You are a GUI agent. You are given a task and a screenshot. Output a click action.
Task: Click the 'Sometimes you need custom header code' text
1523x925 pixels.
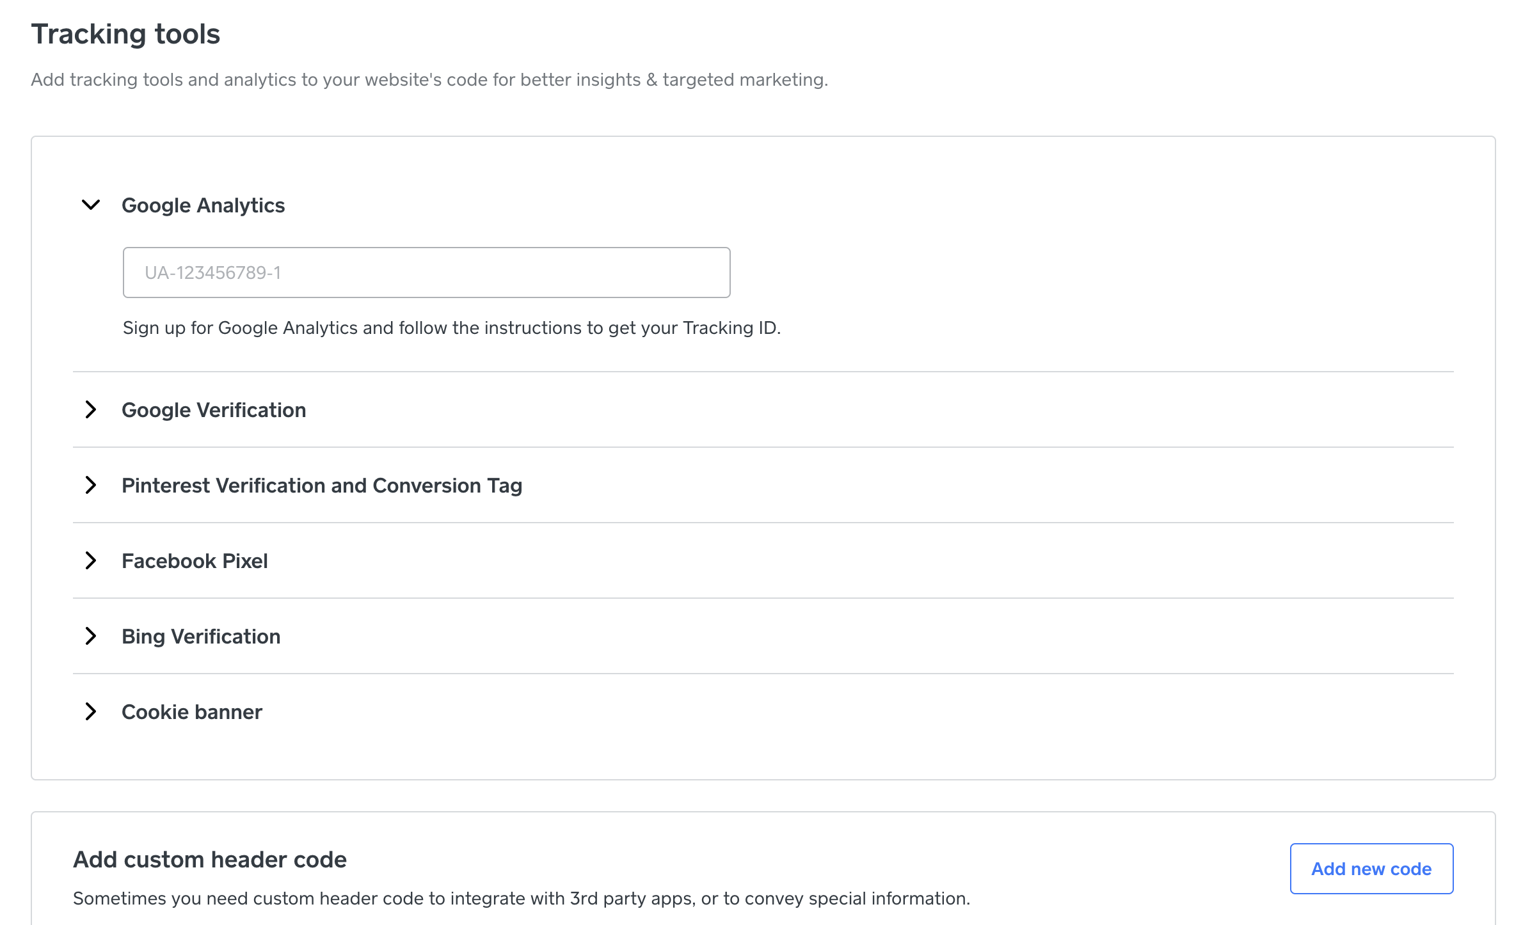[521, 898]
